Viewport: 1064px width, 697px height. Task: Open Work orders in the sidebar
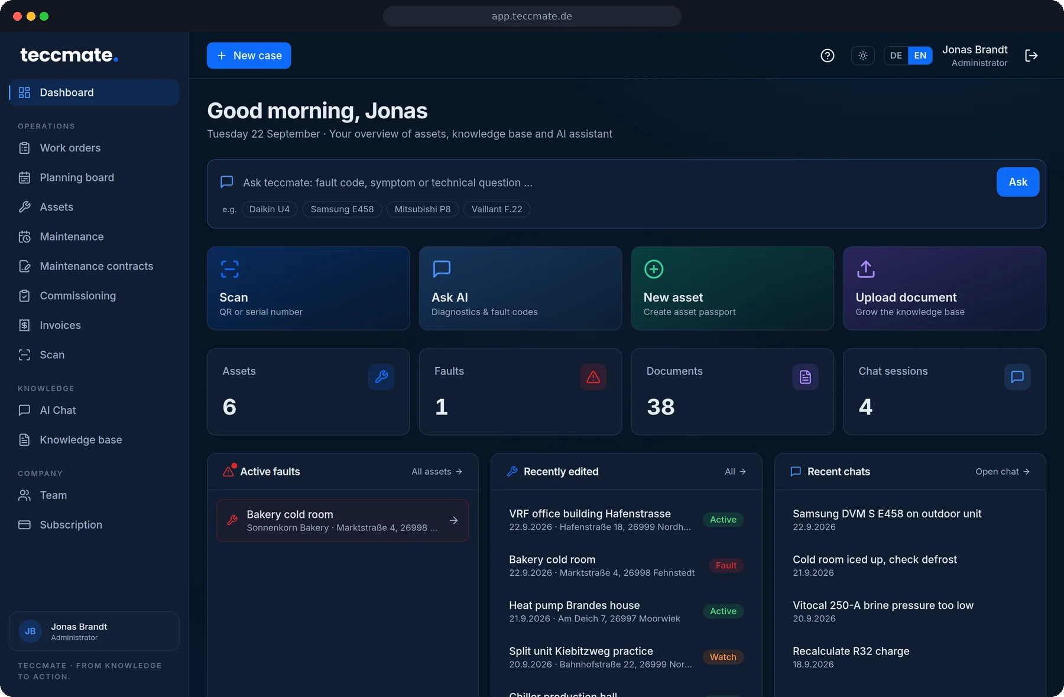click(95, 148)
